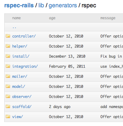Click the controller folder icon
The width and height of the screenshot is (123, 126).
[x=8, y=36]
